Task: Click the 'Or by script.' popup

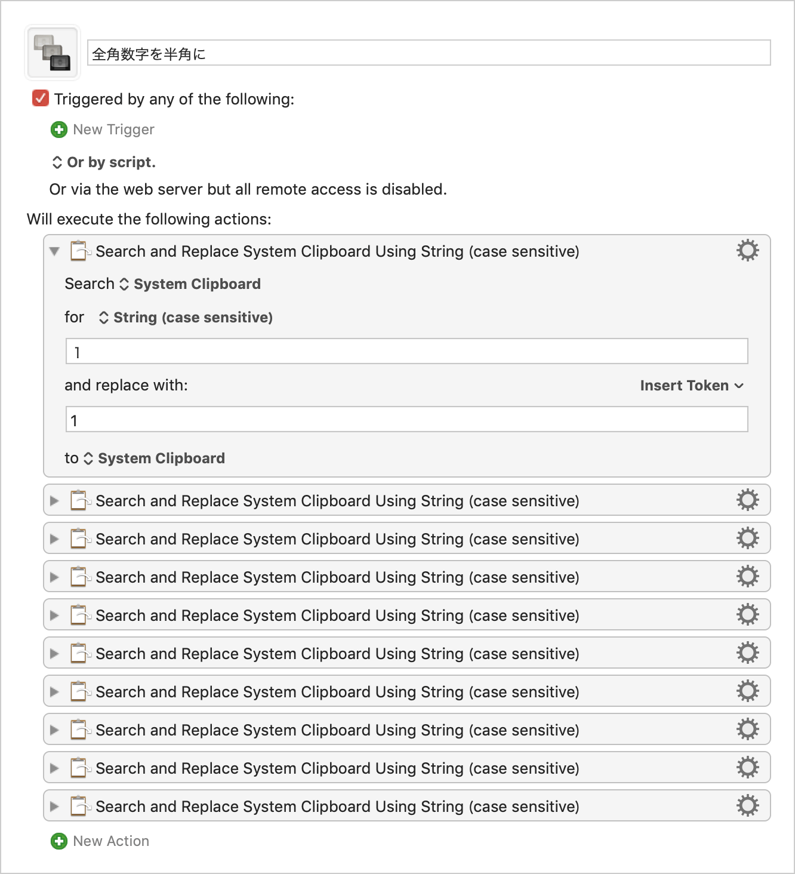Action: (x=104, y=162)
